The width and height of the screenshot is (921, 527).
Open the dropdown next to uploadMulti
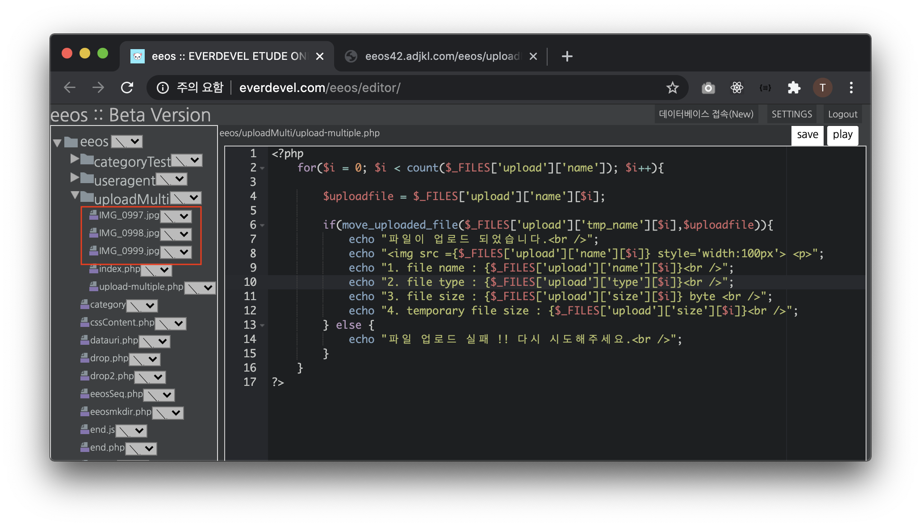[x=186, y=198]
